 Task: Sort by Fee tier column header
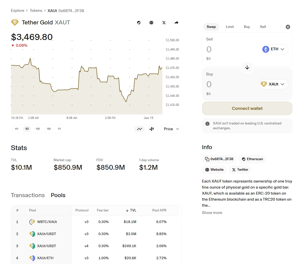[103, 210]
